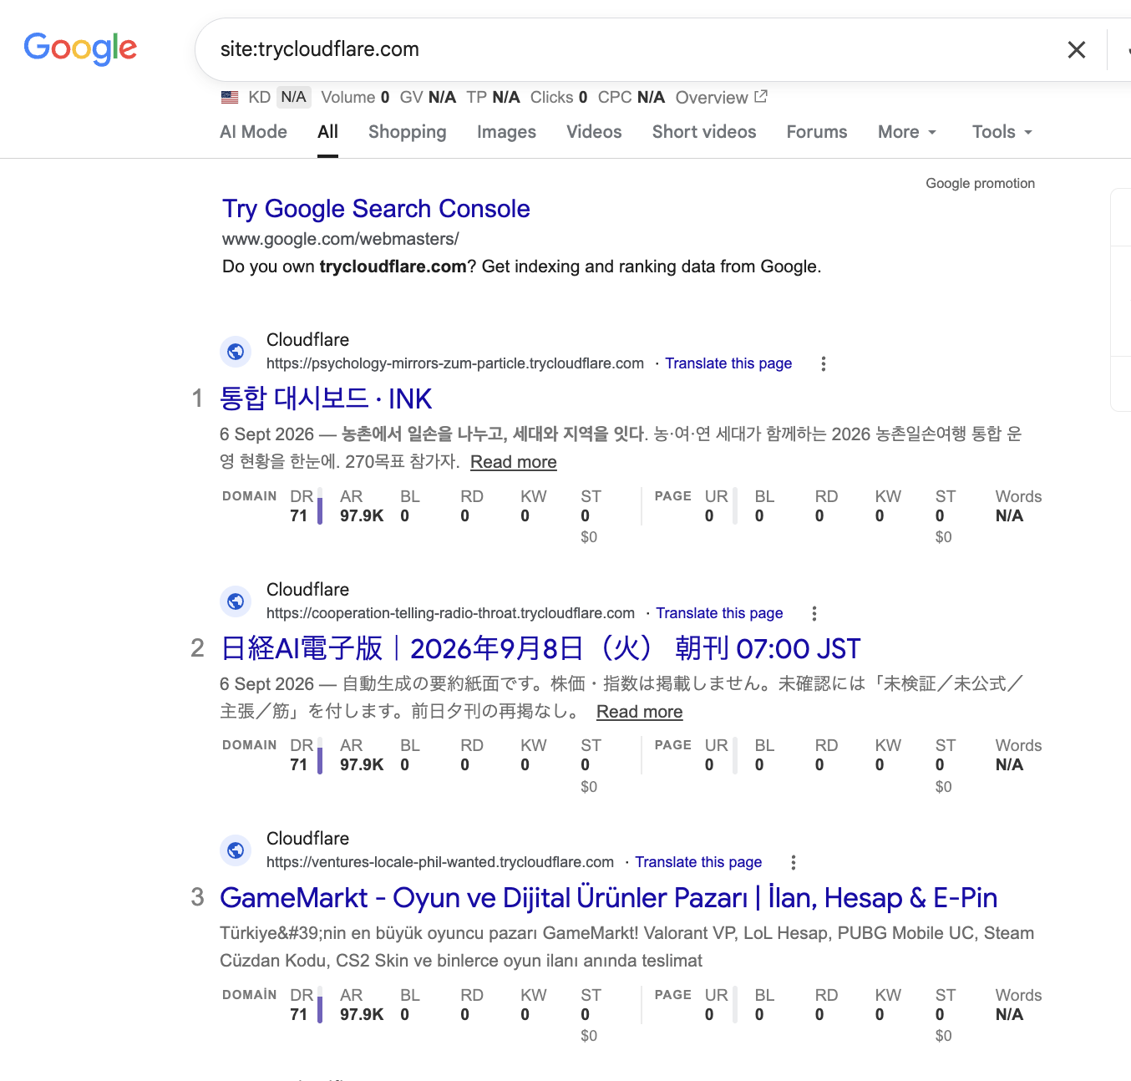Open the GameMarkt search result title

tap(609, 898)
